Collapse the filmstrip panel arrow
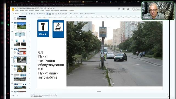176x99 pixels. click(17, 96)
